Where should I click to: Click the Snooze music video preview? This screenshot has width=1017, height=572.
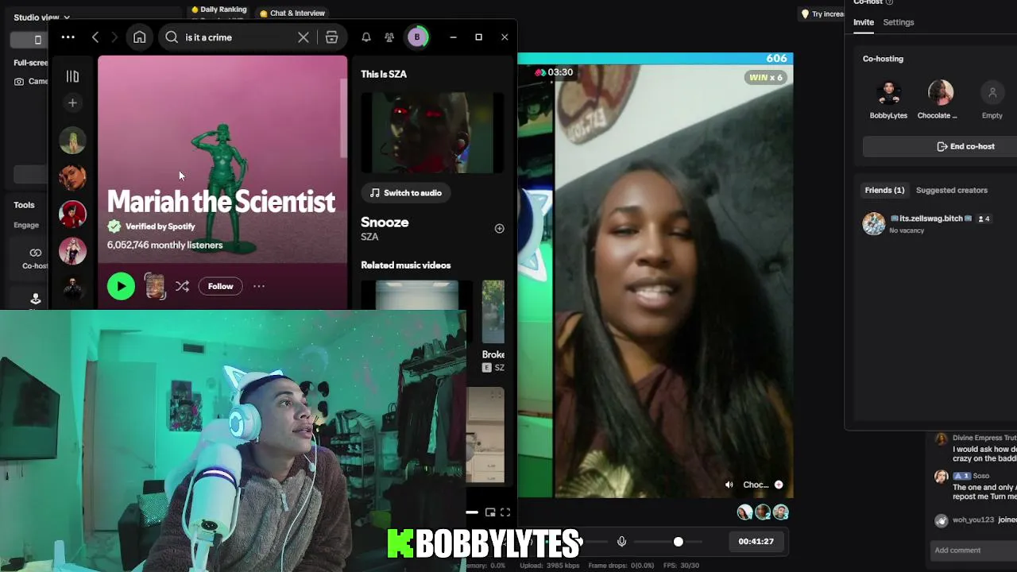pos(432,133)
